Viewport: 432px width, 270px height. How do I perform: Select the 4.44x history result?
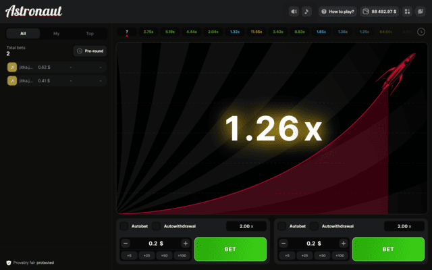pos(192,32)
